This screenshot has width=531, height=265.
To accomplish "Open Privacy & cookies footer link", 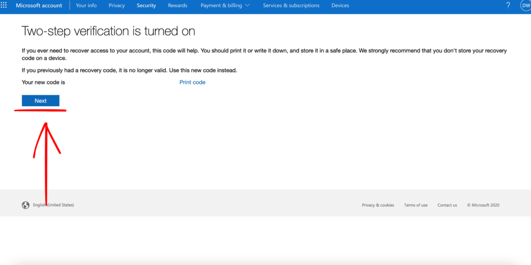I will click(378, 205).
